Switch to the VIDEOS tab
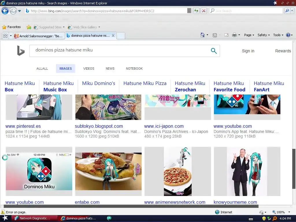This screenshot has height=222, width=296. 89,69
